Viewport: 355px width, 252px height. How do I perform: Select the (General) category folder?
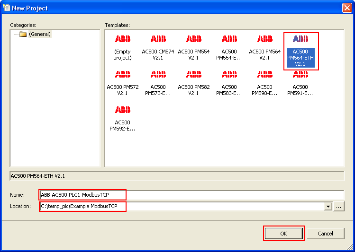pos(35,34)
